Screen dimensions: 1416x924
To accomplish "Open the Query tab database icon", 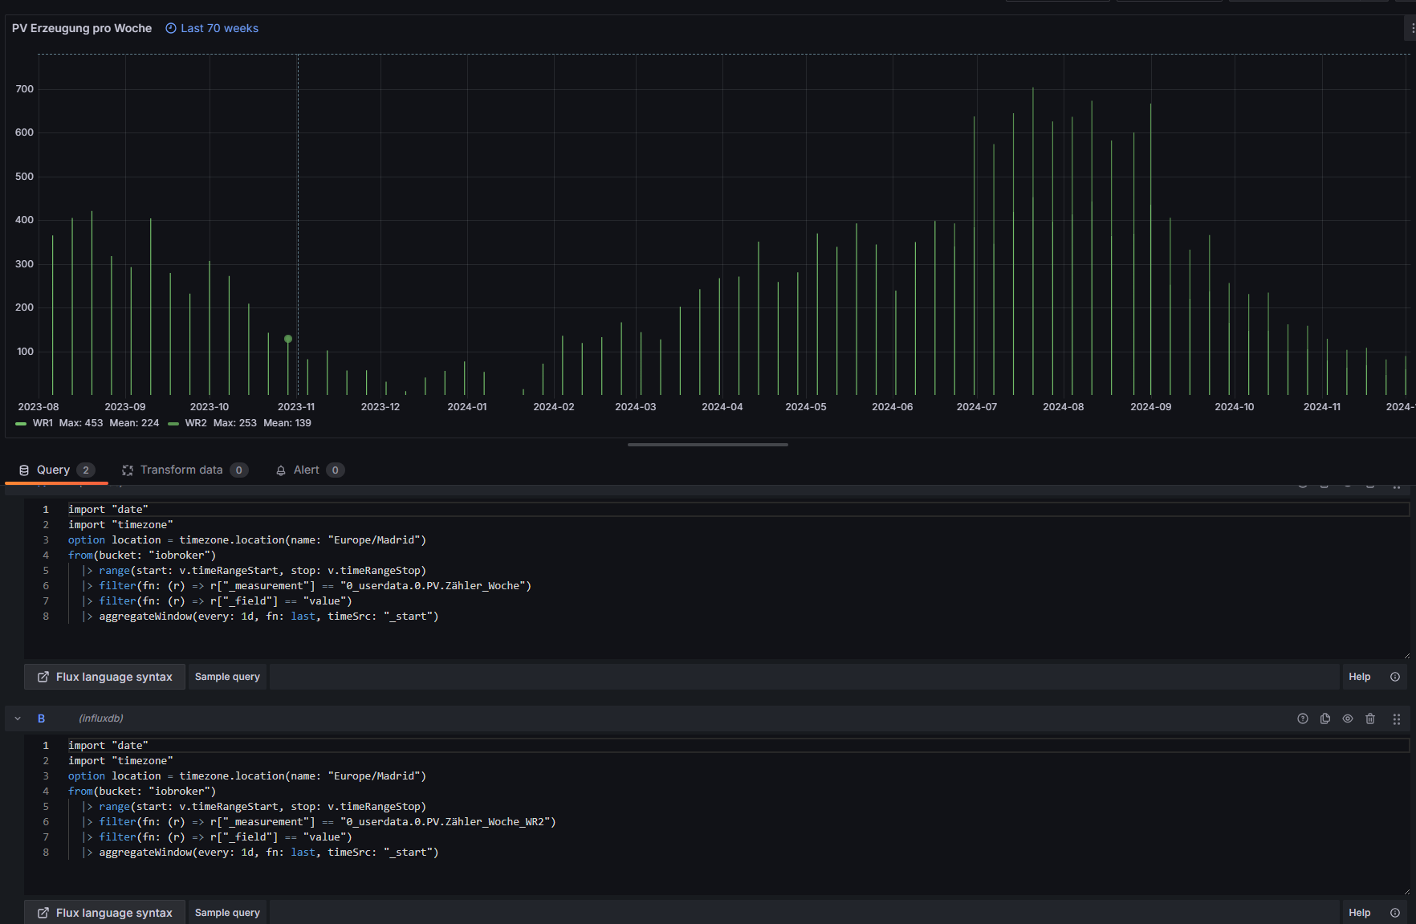I will click(24, 470).
